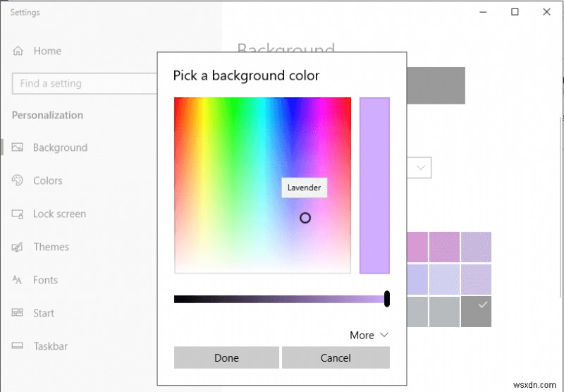The width and height of the screenshot is (564, 392).
Task: Select the checked gray color swatch
Action: coord(476,312)
